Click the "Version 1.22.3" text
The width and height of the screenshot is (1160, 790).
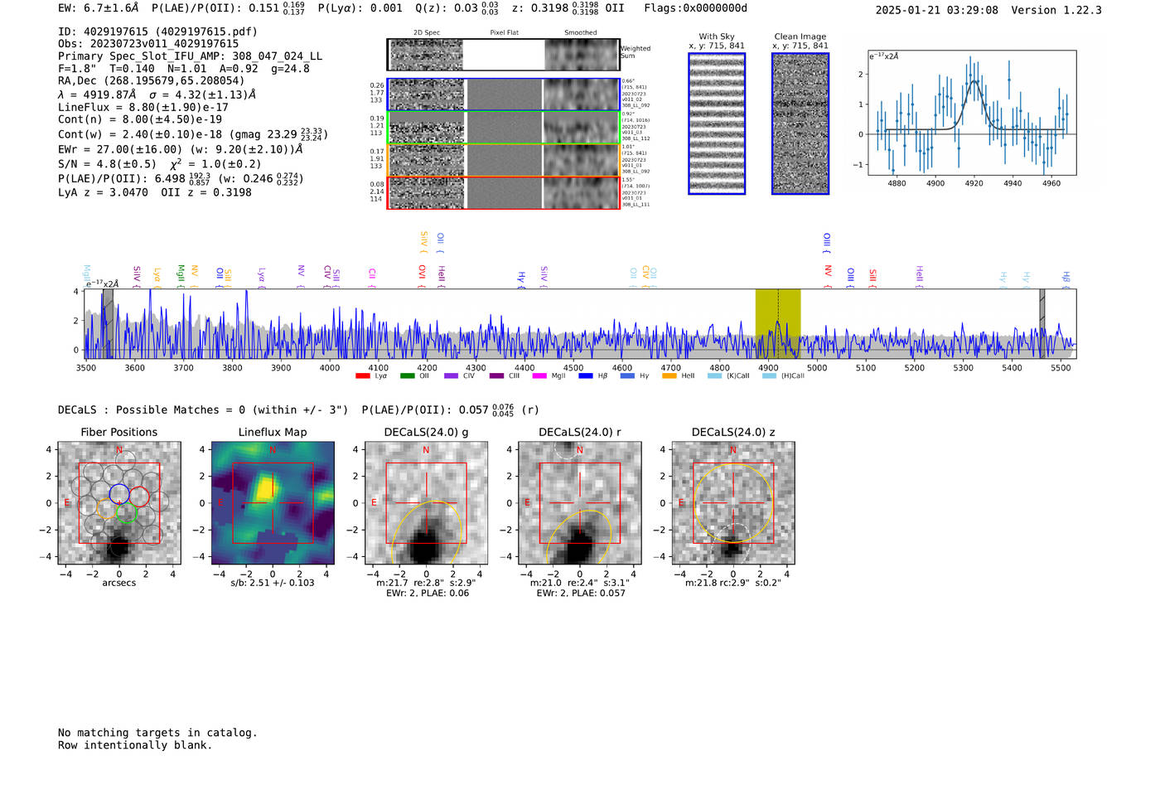click(x=1056, y=11)
